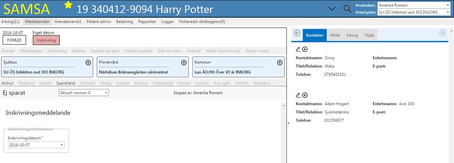Screen dimensions: 454x163
Task: Click Felsänt in action toolbar
Action: click(x=184, y=83)
